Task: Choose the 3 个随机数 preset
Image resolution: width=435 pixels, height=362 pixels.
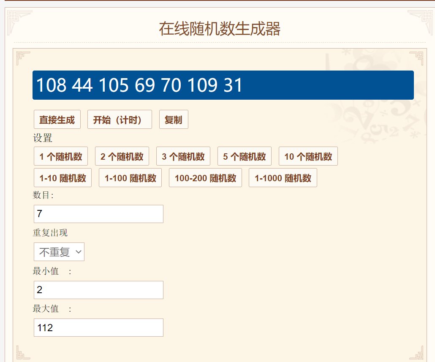Action: 183,156
